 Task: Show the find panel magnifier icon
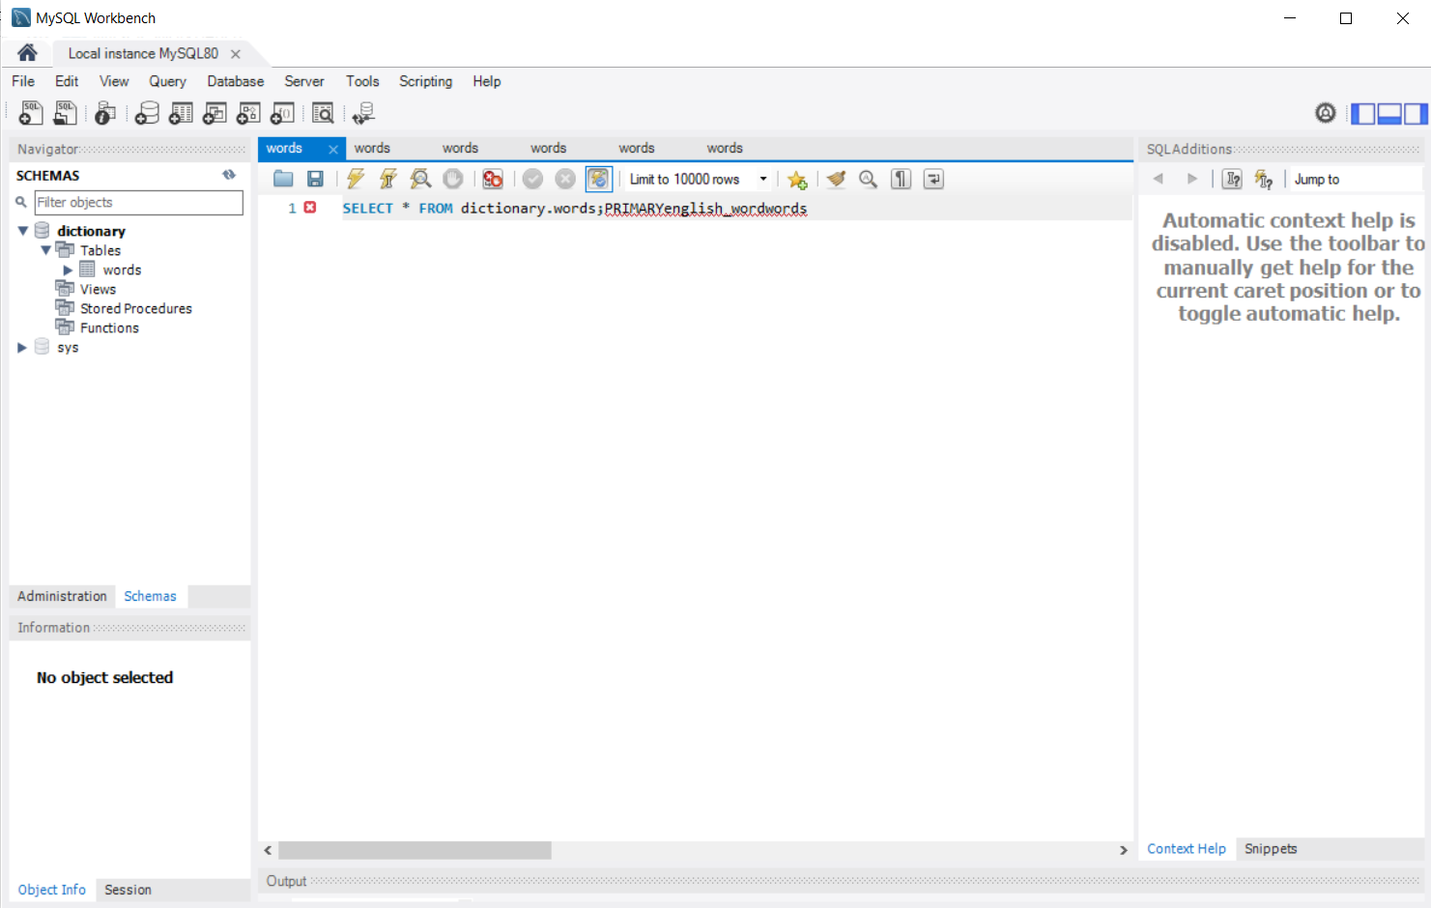pos(868,179)
